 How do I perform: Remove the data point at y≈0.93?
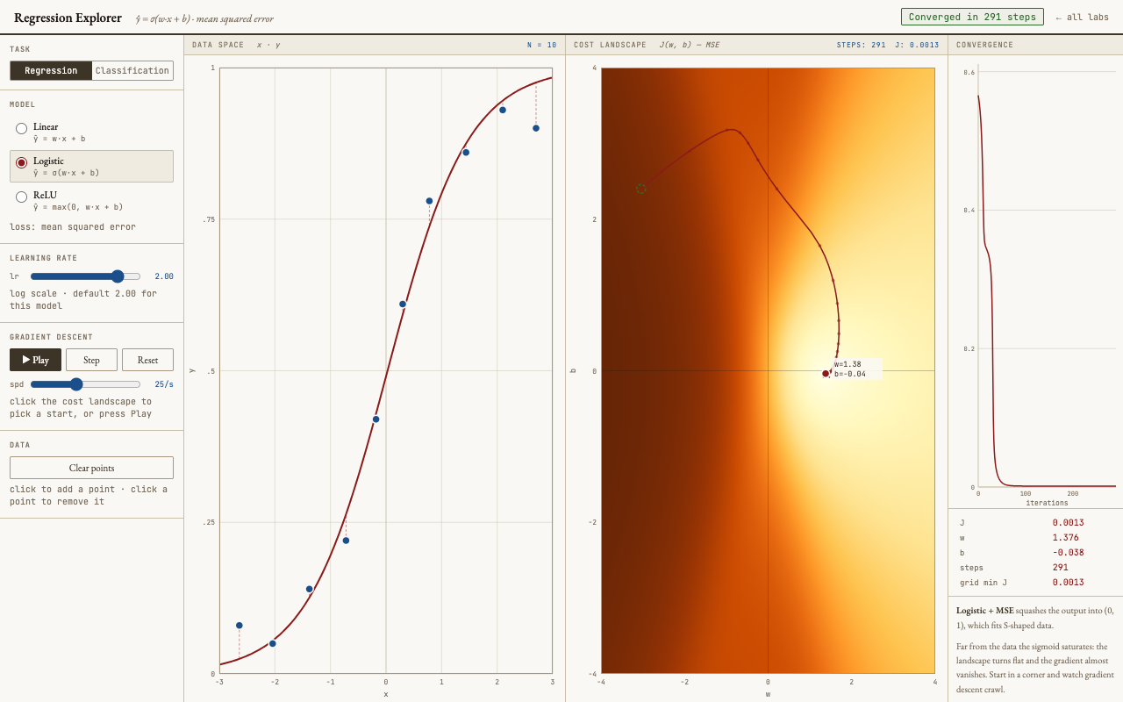503,110
